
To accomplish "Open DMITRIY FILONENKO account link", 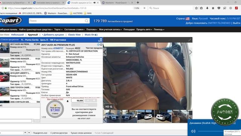I will 219,23.
